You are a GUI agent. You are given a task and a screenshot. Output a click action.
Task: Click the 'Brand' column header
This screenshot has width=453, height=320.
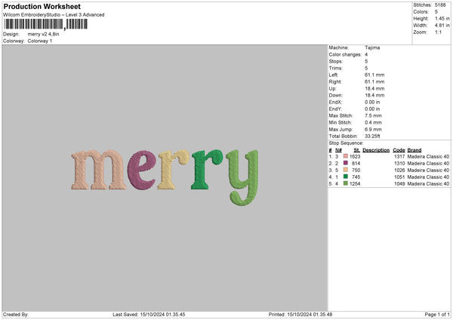(414, 150)
